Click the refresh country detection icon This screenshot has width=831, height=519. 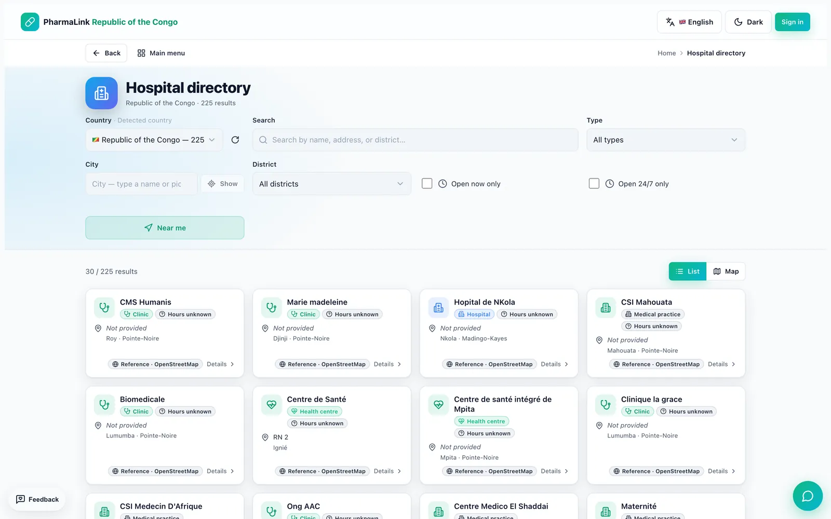click(x=235, y=140)
